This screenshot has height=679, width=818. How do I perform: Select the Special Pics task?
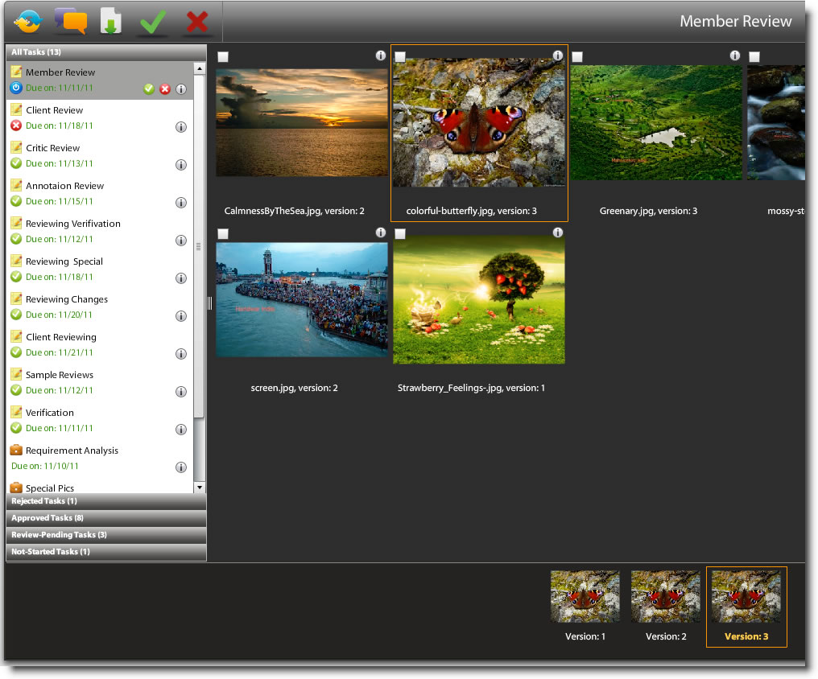(100, 486)
